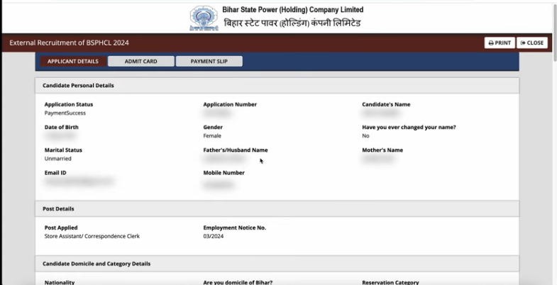Viewport: 557px width, 285px height.
Task: Click the PRINT button
Action: [500, 43]
